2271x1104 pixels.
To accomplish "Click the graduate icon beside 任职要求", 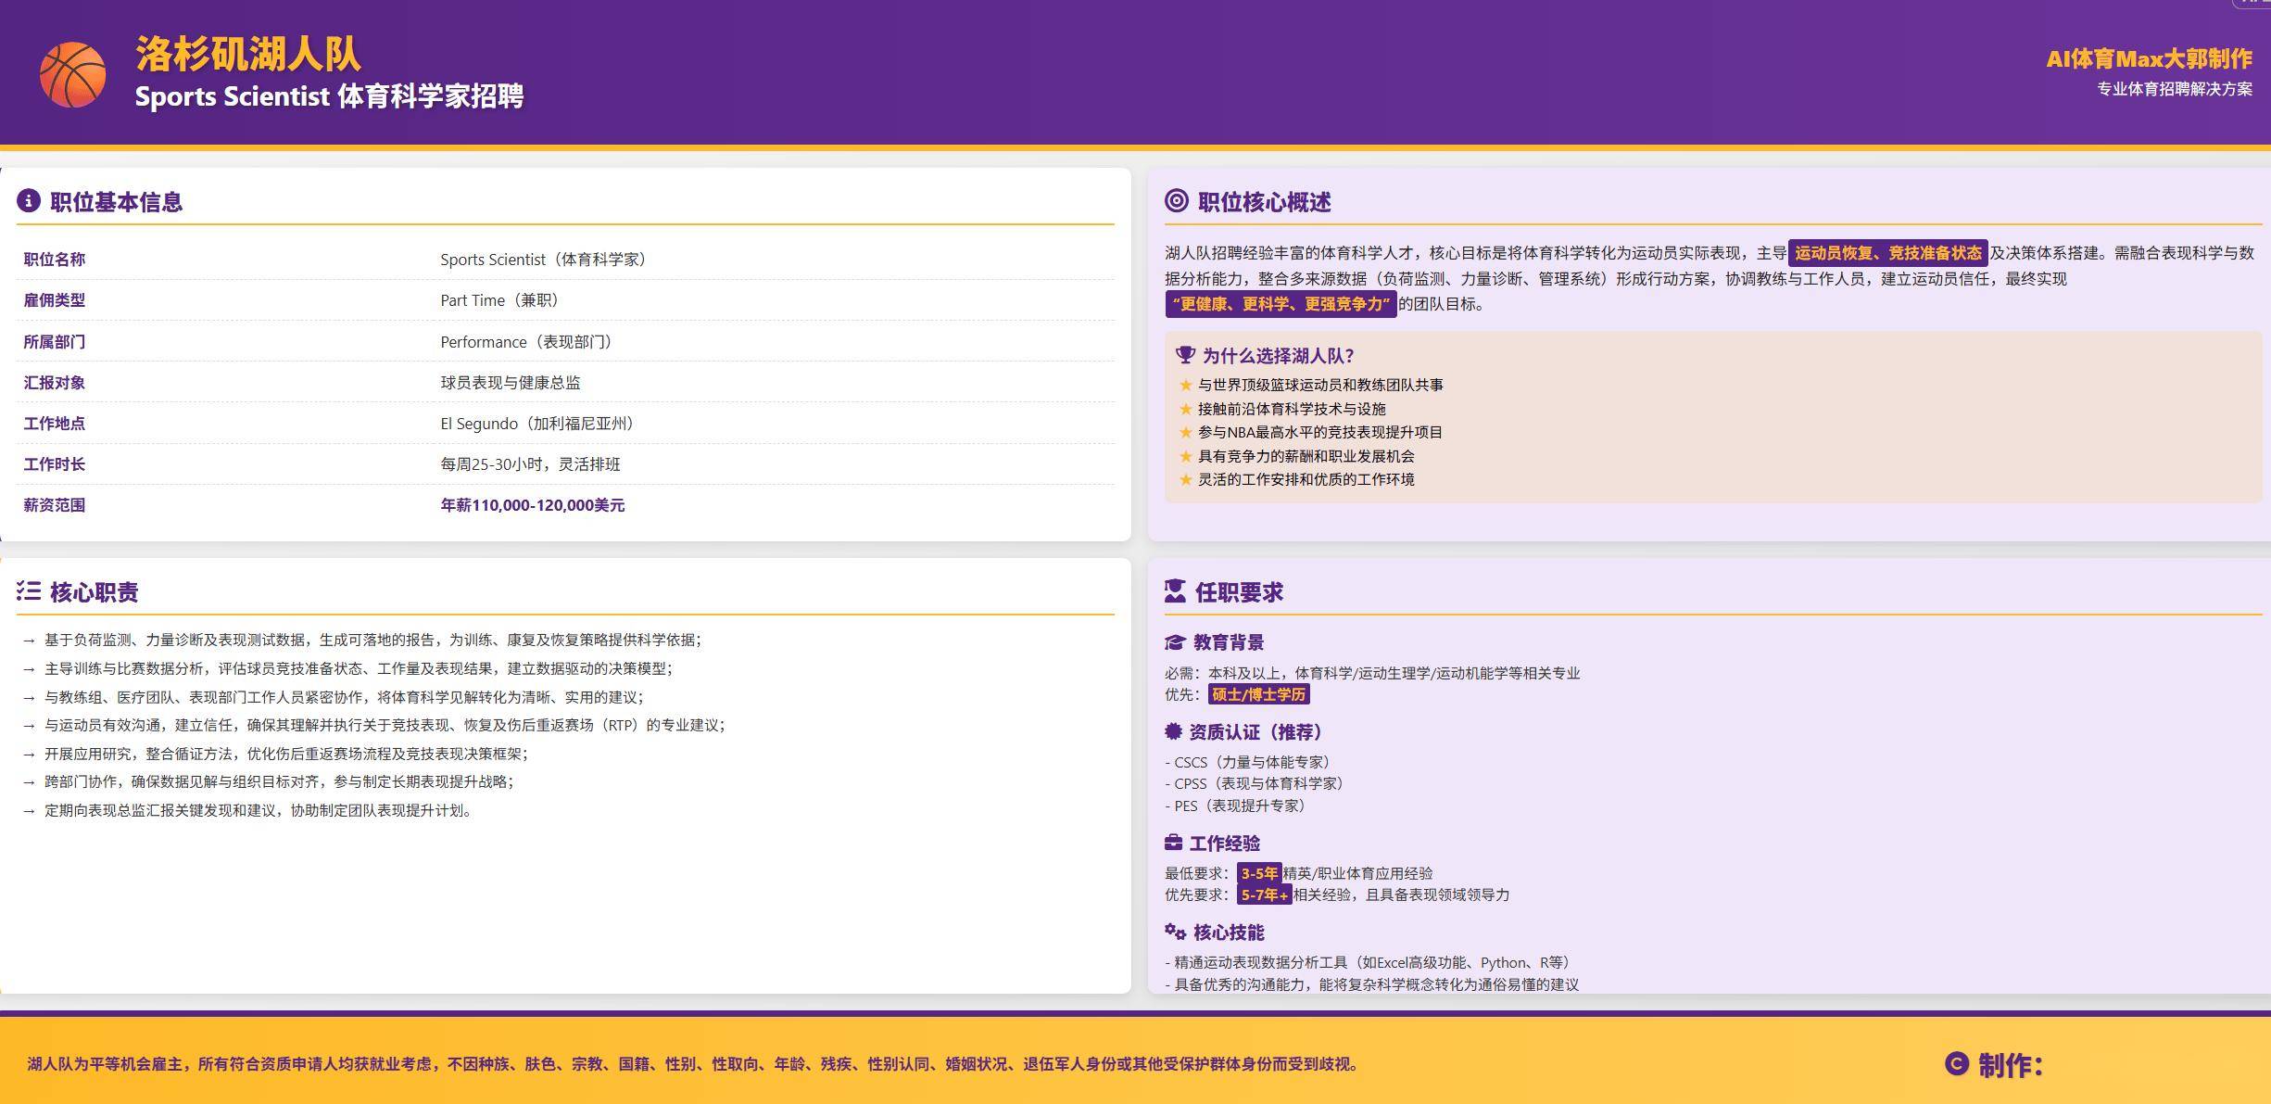I will point(1175,590).
